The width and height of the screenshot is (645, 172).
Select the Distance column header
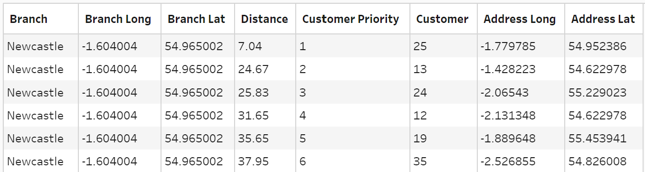[x=264, y=19]
